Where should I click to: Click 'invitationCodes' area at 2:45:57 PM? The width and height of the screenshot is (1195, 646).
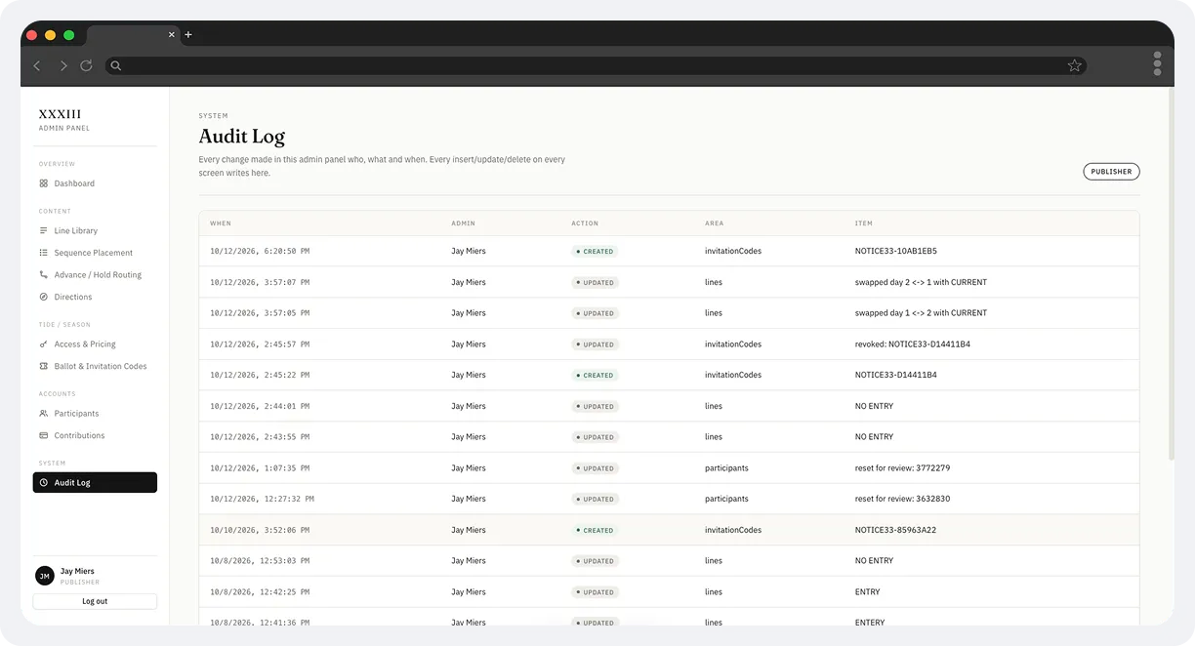coord(733,344)
